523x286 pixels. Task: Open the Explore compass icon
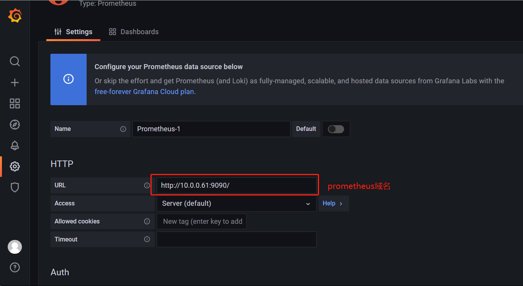coord(15,124)
